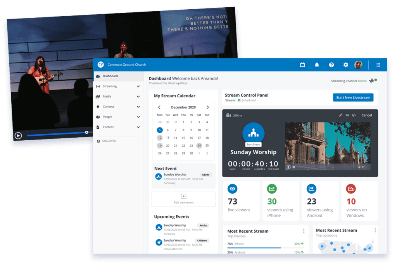Viewport: 397px width, 264px height.
Task: Collapse the sidebar navigation
Action: [x=108, y=141]
